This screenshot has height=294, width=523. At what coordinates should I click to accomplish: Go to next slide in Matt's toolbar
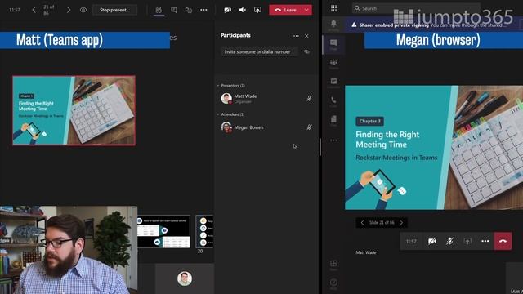(x=69, y=10)
